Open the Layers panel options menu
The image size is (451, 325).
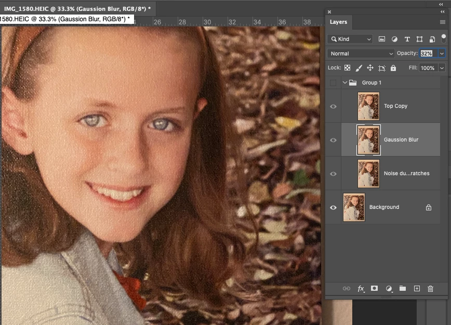(442, 22)
